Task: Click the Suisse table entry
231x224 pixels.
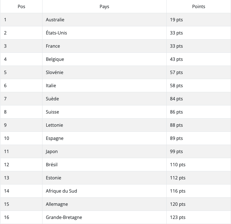Action: 52,112
